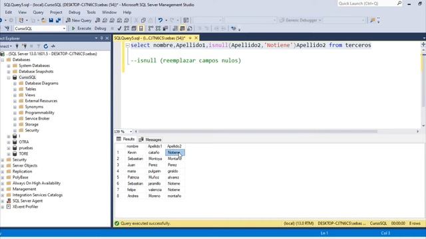Viewport: 426px width, 239px height.
Task: Close the Object Explorer panel
Action: 107,39
